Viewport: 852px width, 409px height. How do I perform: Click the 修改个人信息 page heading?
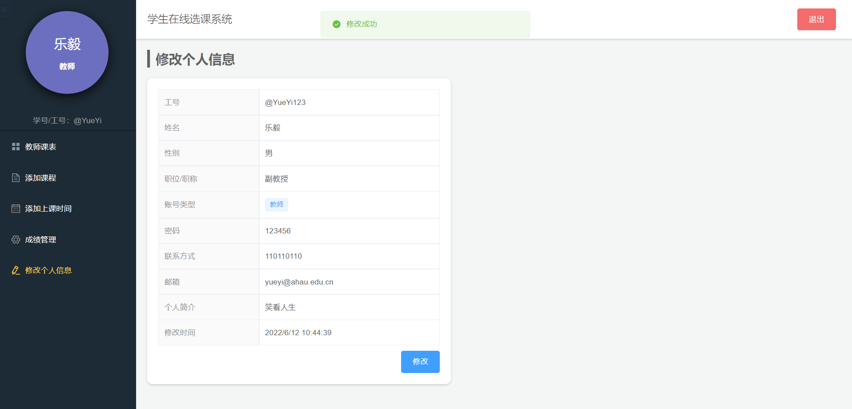[195, 59]
